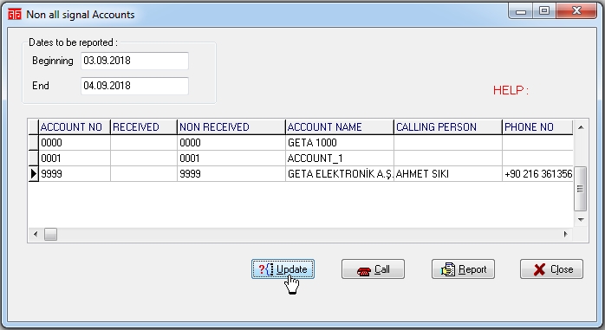
Task: Click the vertical scrollbar thumb
Action: point(581,189)
